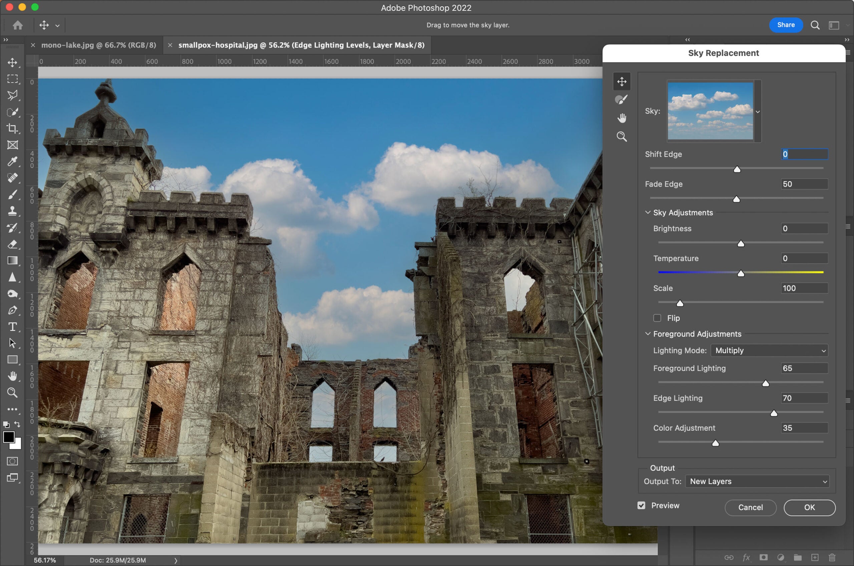This screenshot has width=854, height=566.
Task: Uncheck the Preview checkbox
Action: (641, 505)
